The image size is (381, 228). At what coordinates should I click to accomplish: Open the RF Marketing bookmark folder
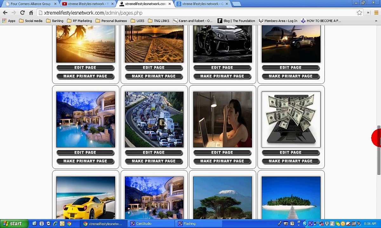(x=79, y=21)
